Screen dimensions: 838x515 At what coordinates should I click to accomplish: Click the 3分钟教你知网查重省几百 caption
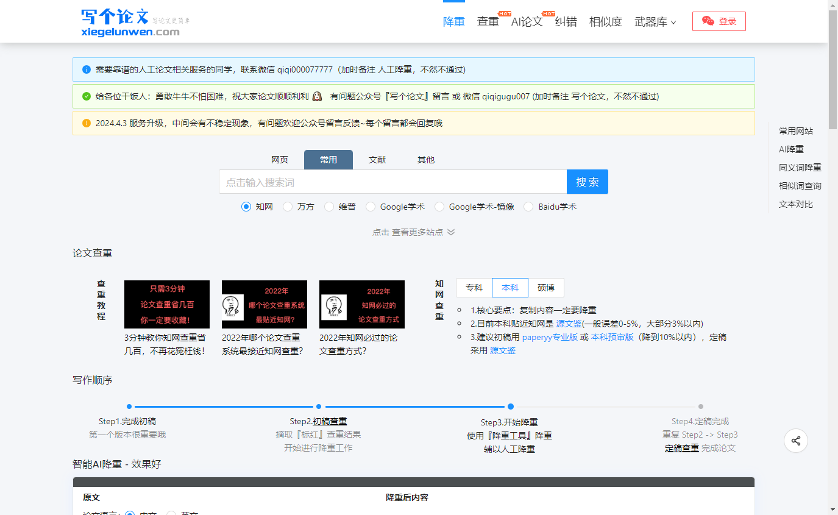point(165,344)
